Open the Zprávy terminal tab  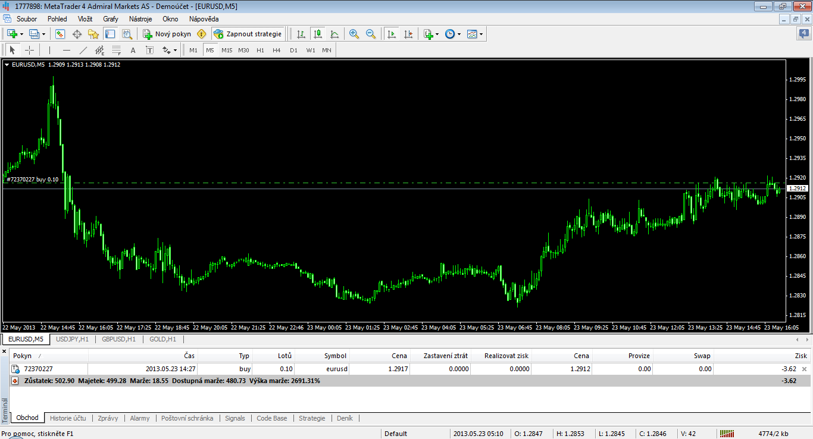click(108, 418)
